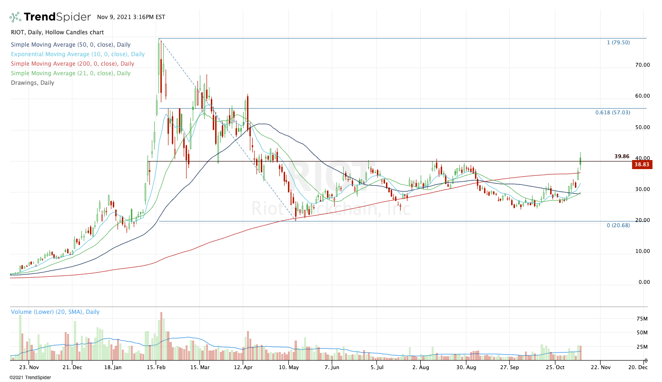Viewport: 662px width, 382px height.
Task: Select the Nov 9, 2021 3:16PM EST timestamp
Action: (x=131, y=17)
